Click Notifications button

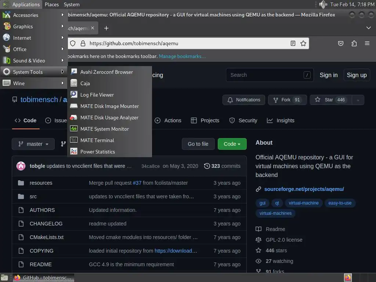pos(244,100)
